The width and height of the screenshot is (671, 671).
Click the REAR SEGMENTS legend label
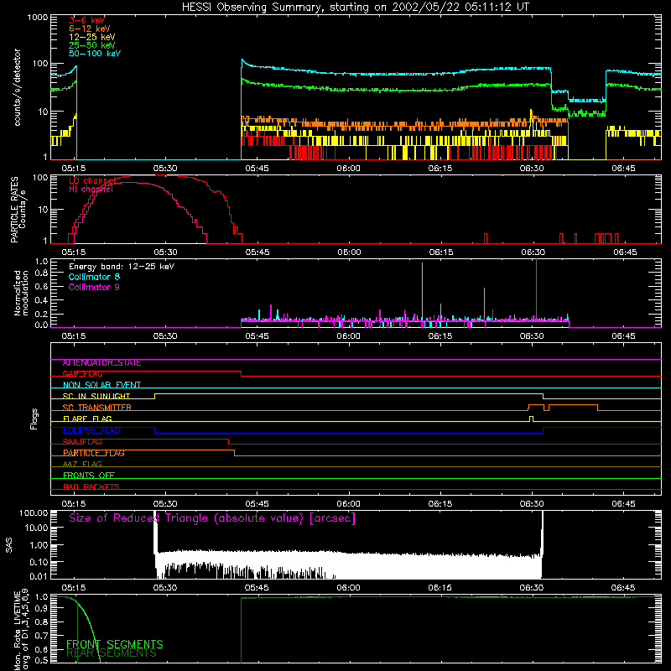point(112,653)
